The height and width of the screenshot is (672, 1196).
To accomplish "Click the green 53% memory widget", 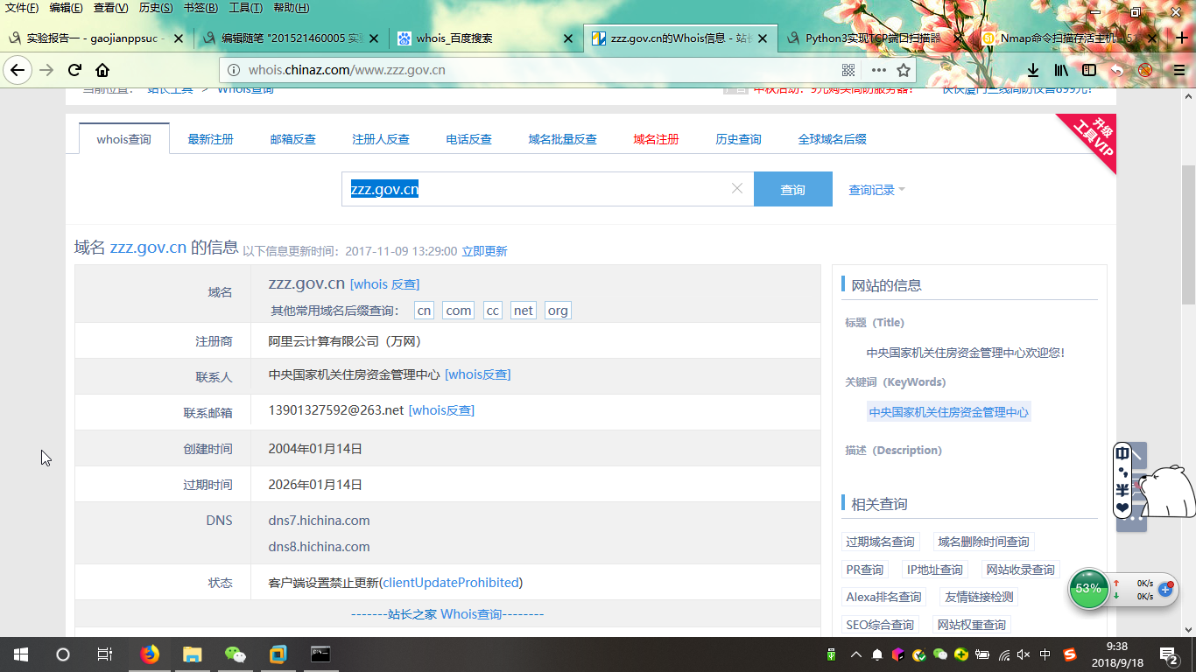I will pos(1088,589).
